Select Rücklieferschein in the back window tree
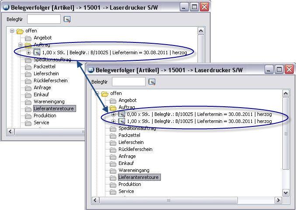This screenshot has height=210, width=296. (51, 80)
